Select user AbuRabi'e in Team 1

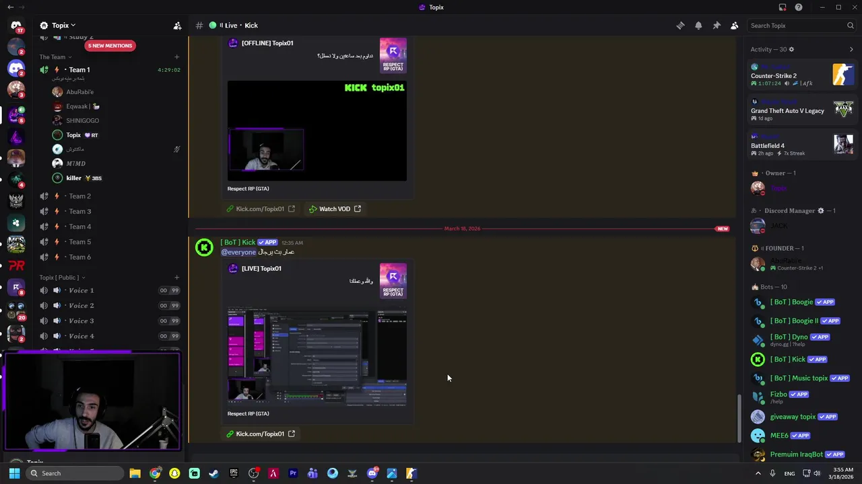point(79,92)
